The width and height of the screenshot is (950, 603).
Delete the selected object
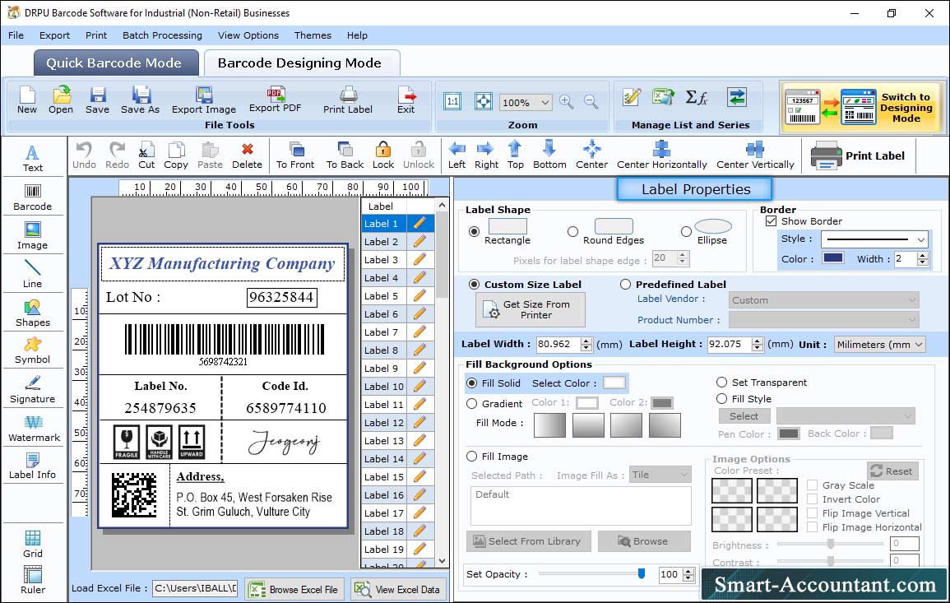pyautogui.click(x=248, y=155)
